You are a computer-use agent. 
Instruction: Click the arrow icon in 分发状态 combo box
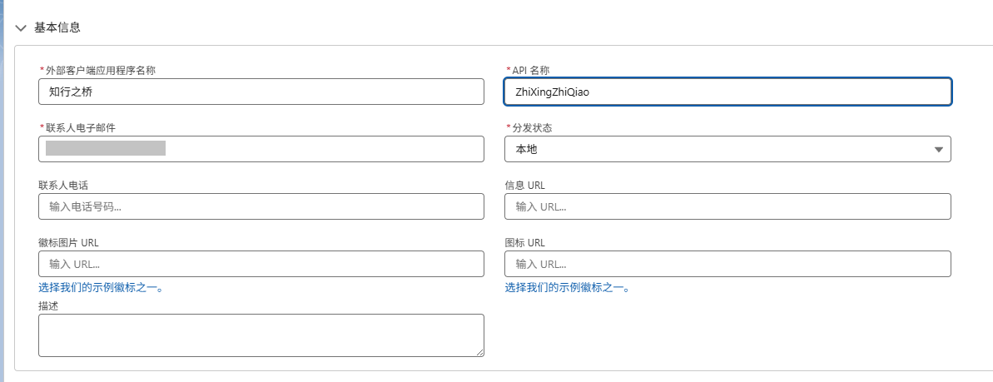pos(938,150)
